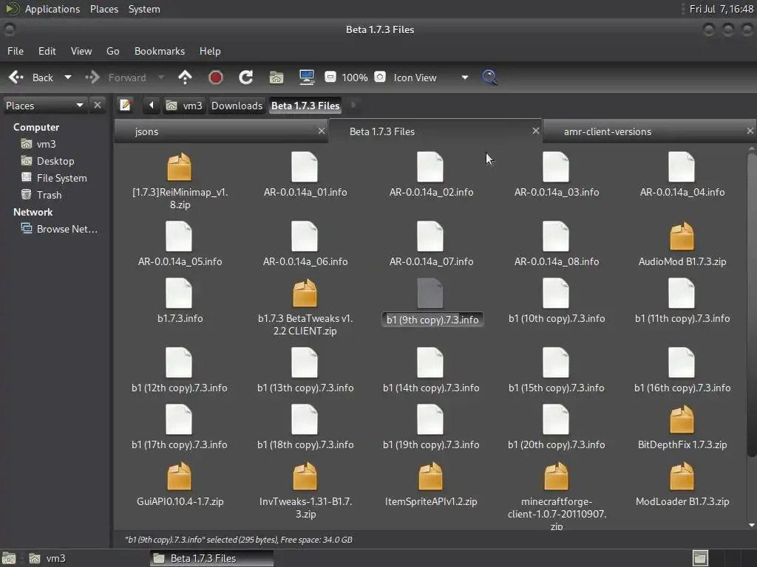Navigate to Downloads in path bar
757x567 pixels.
[x=237, y=106]
